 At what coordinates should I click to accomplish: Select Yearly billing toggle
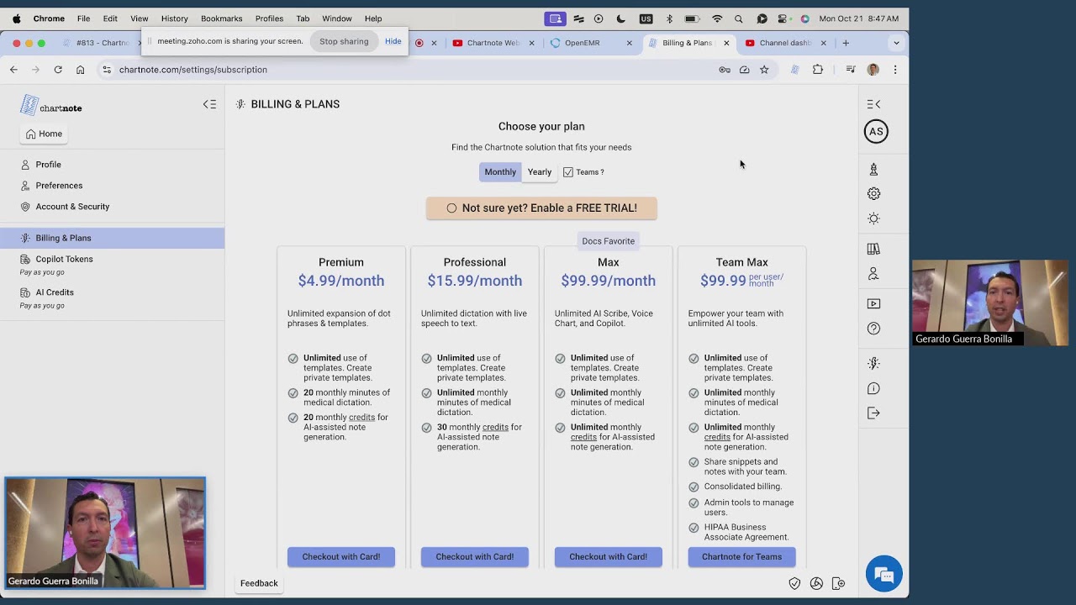pos(540,172)
